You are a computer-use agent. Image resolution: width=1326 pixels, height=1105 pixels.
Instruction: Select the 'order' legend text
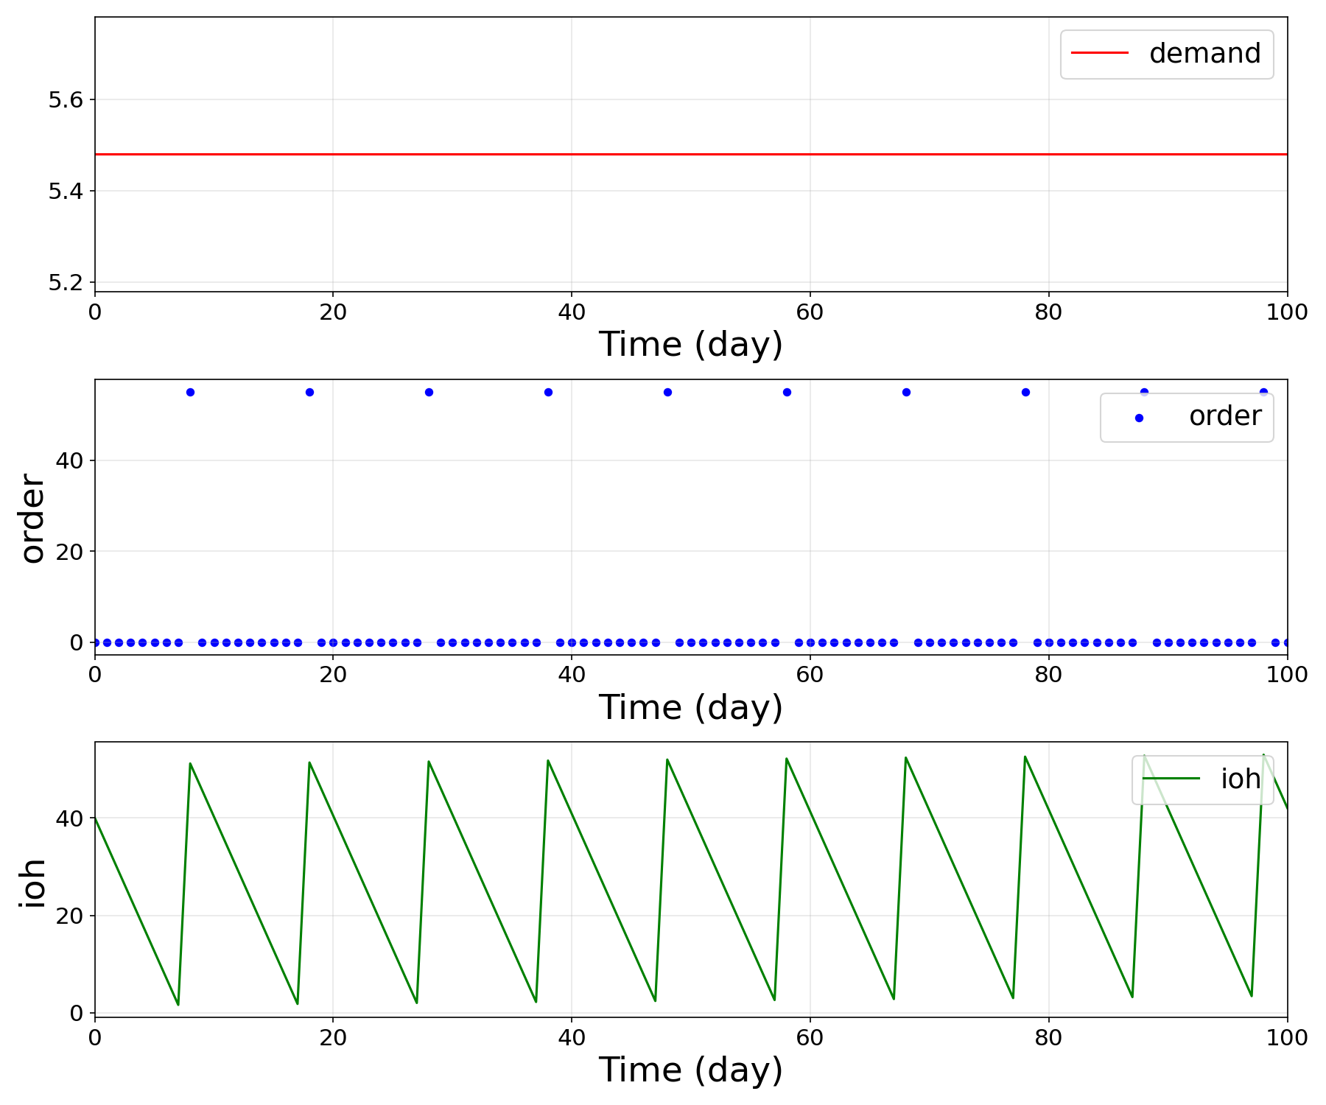click(x=1224, y=416)
